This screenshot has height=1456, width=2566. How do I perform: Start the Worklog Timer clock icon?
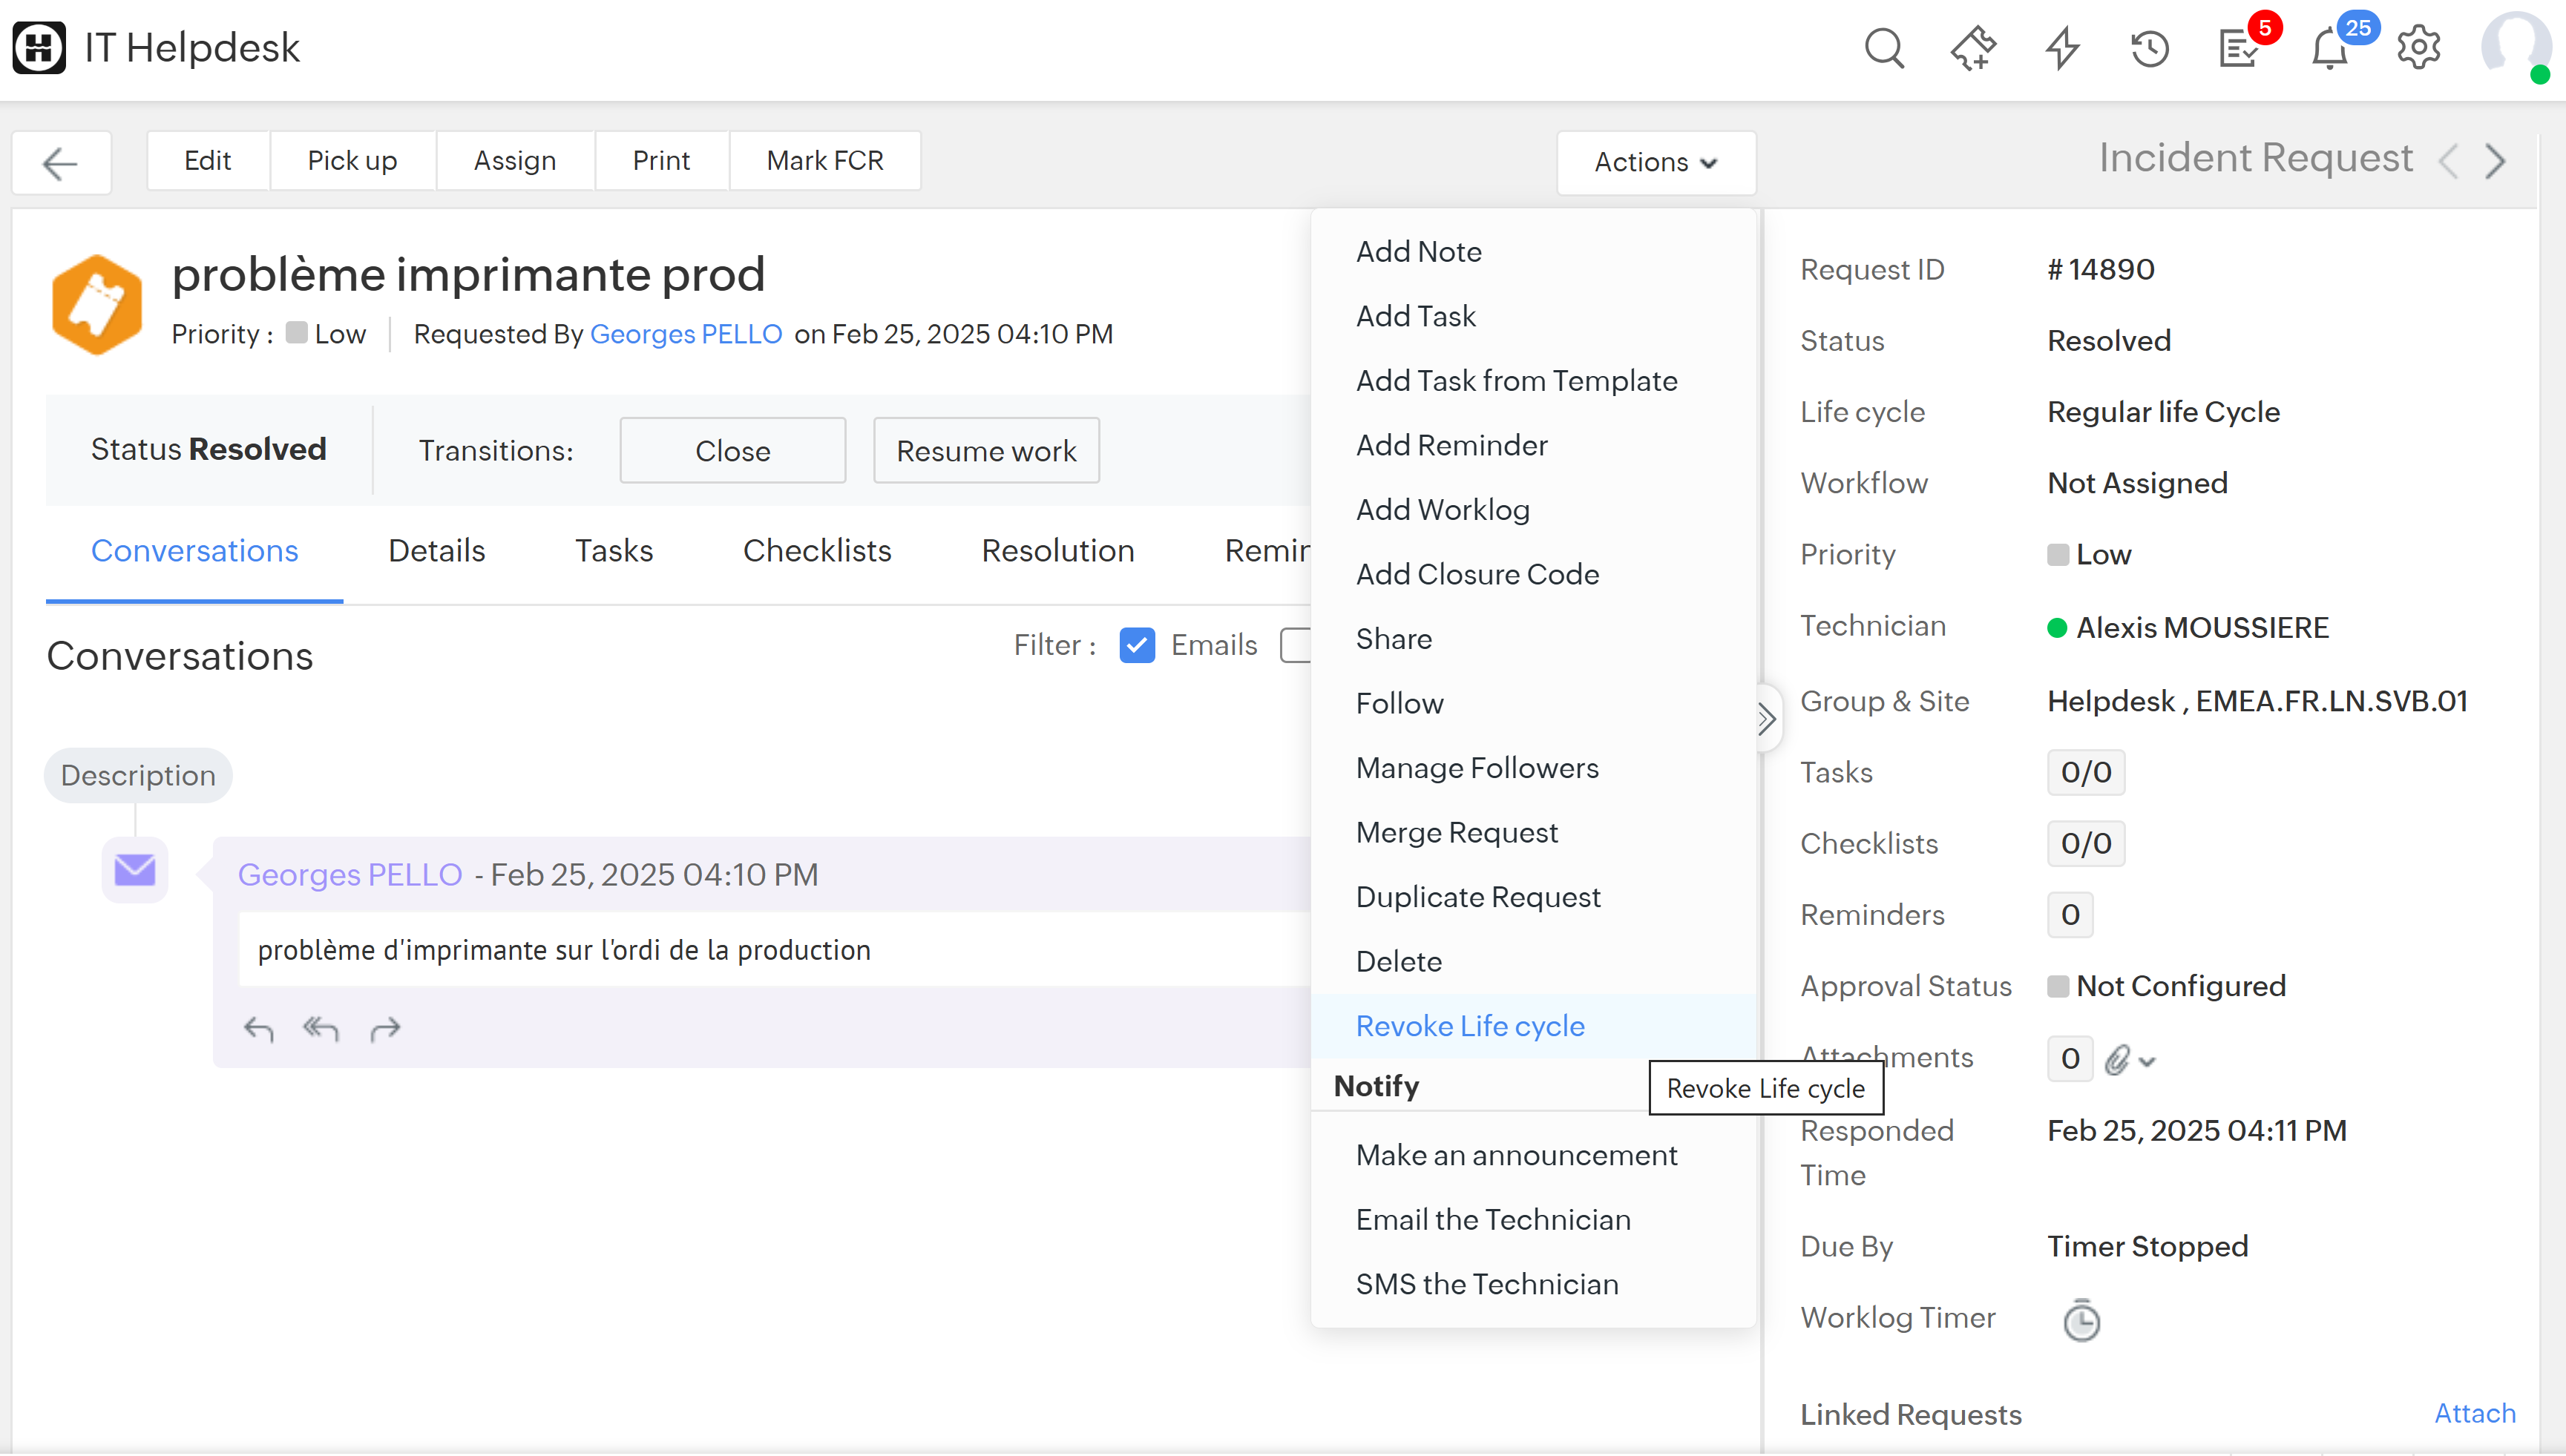pos(2081,1320)
